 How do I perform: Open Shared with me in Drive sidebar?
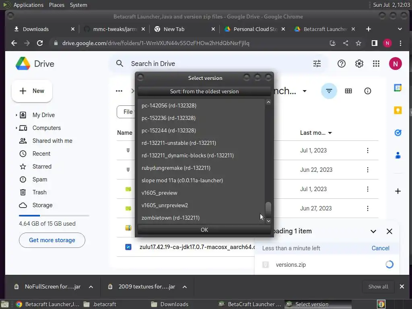tap(52, 141)
